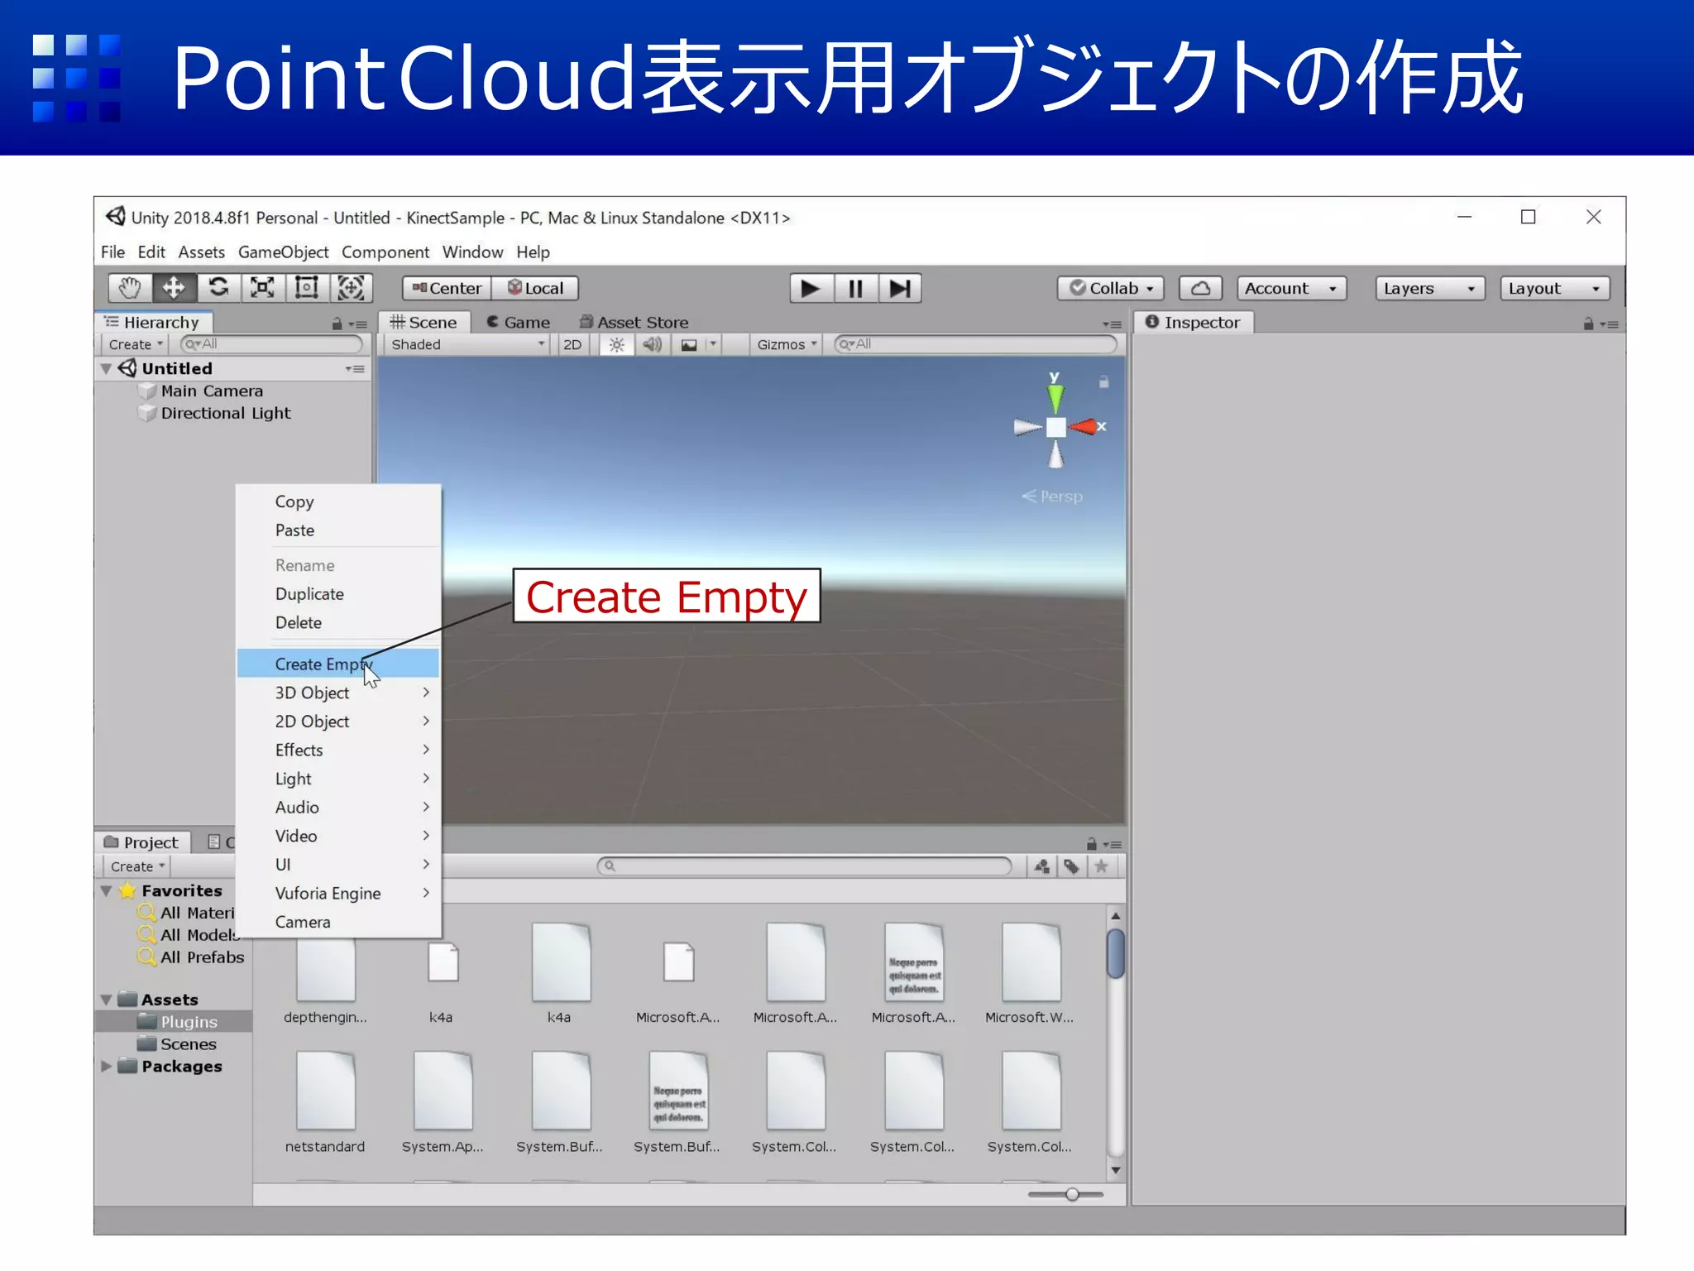The height and width of the screenshot is (1271, 1694).
Task: Open the Vuforia Engine submenu
Action: (338, 894)
